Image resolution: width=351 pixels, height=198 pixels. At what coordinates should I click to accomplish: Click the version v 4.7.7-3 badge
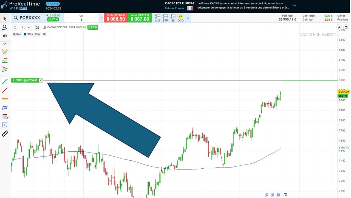tap(53, 4)
